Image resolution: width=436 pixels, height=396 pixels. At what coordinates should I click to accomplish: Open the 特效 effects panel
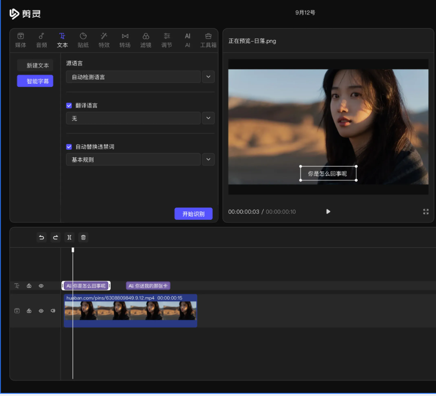[104, 40]
